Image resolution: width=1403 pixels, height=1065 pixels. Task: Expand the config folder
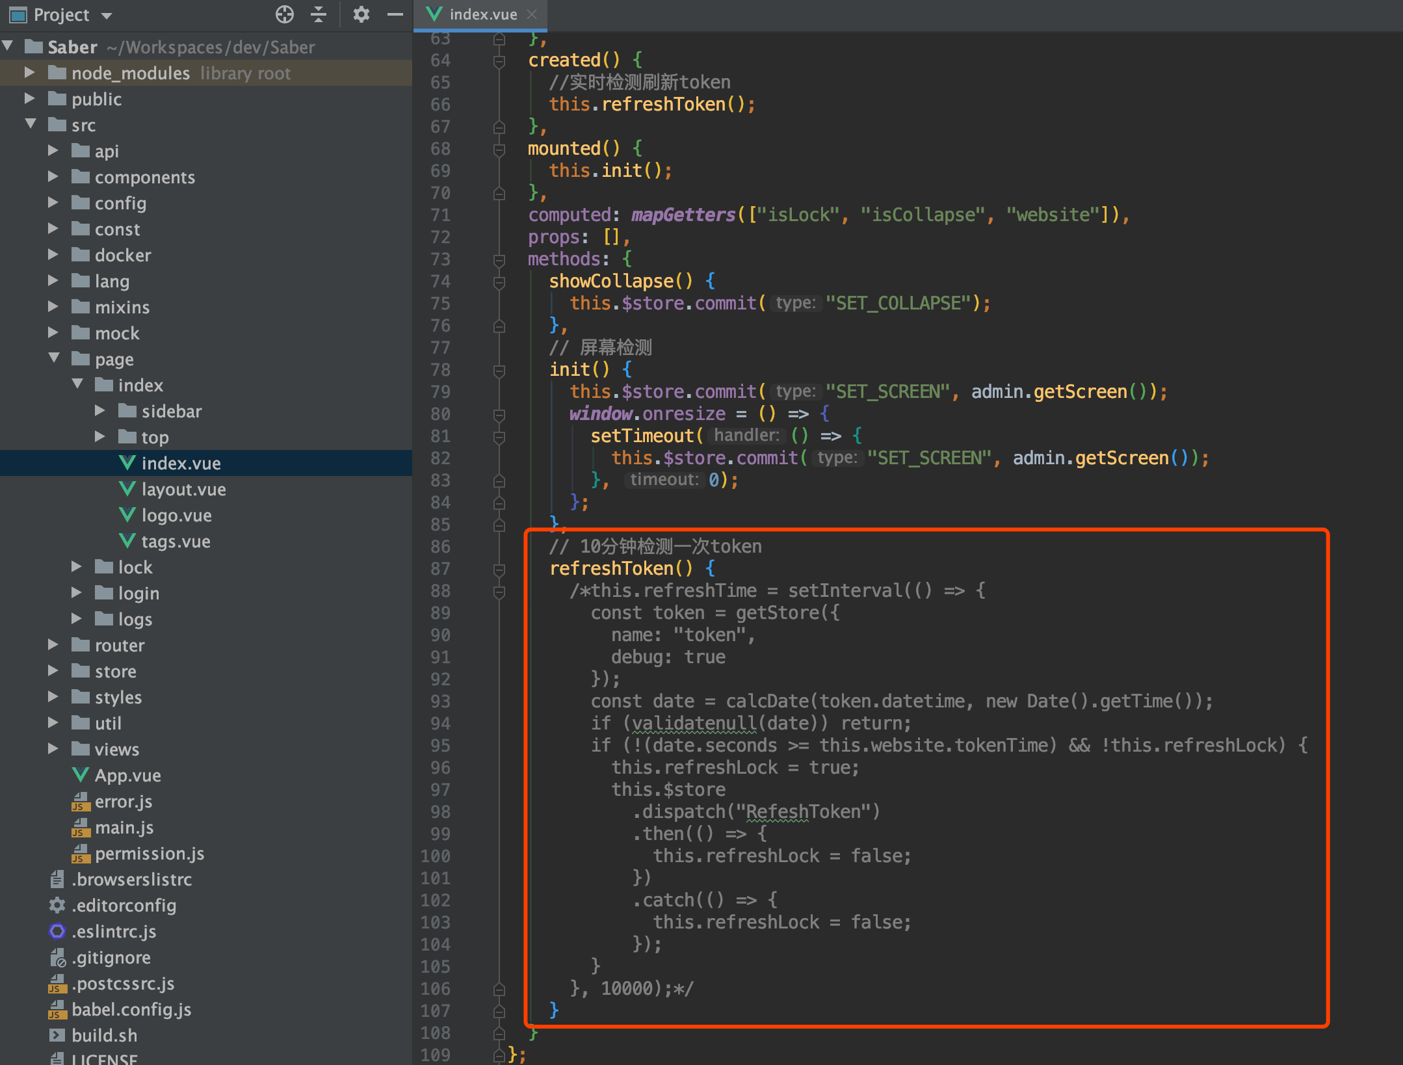53,203
